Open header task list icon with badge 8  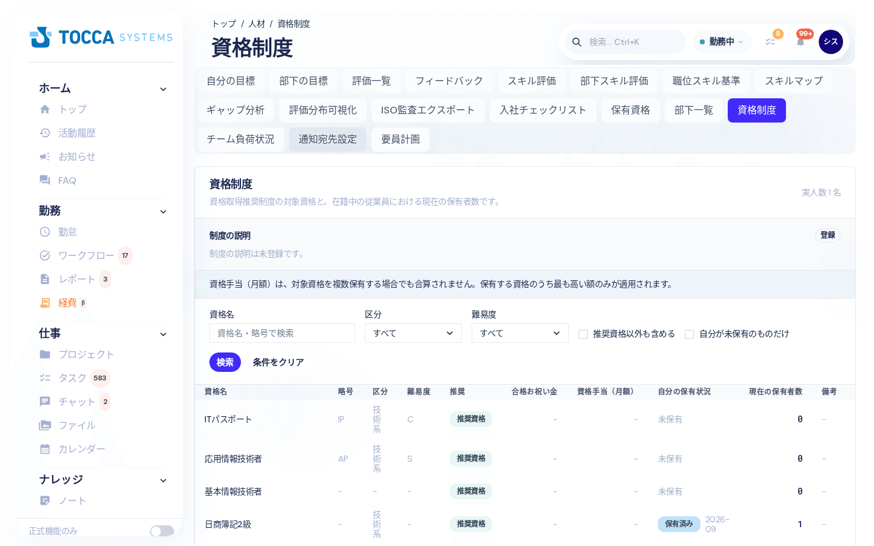[770, 42]
